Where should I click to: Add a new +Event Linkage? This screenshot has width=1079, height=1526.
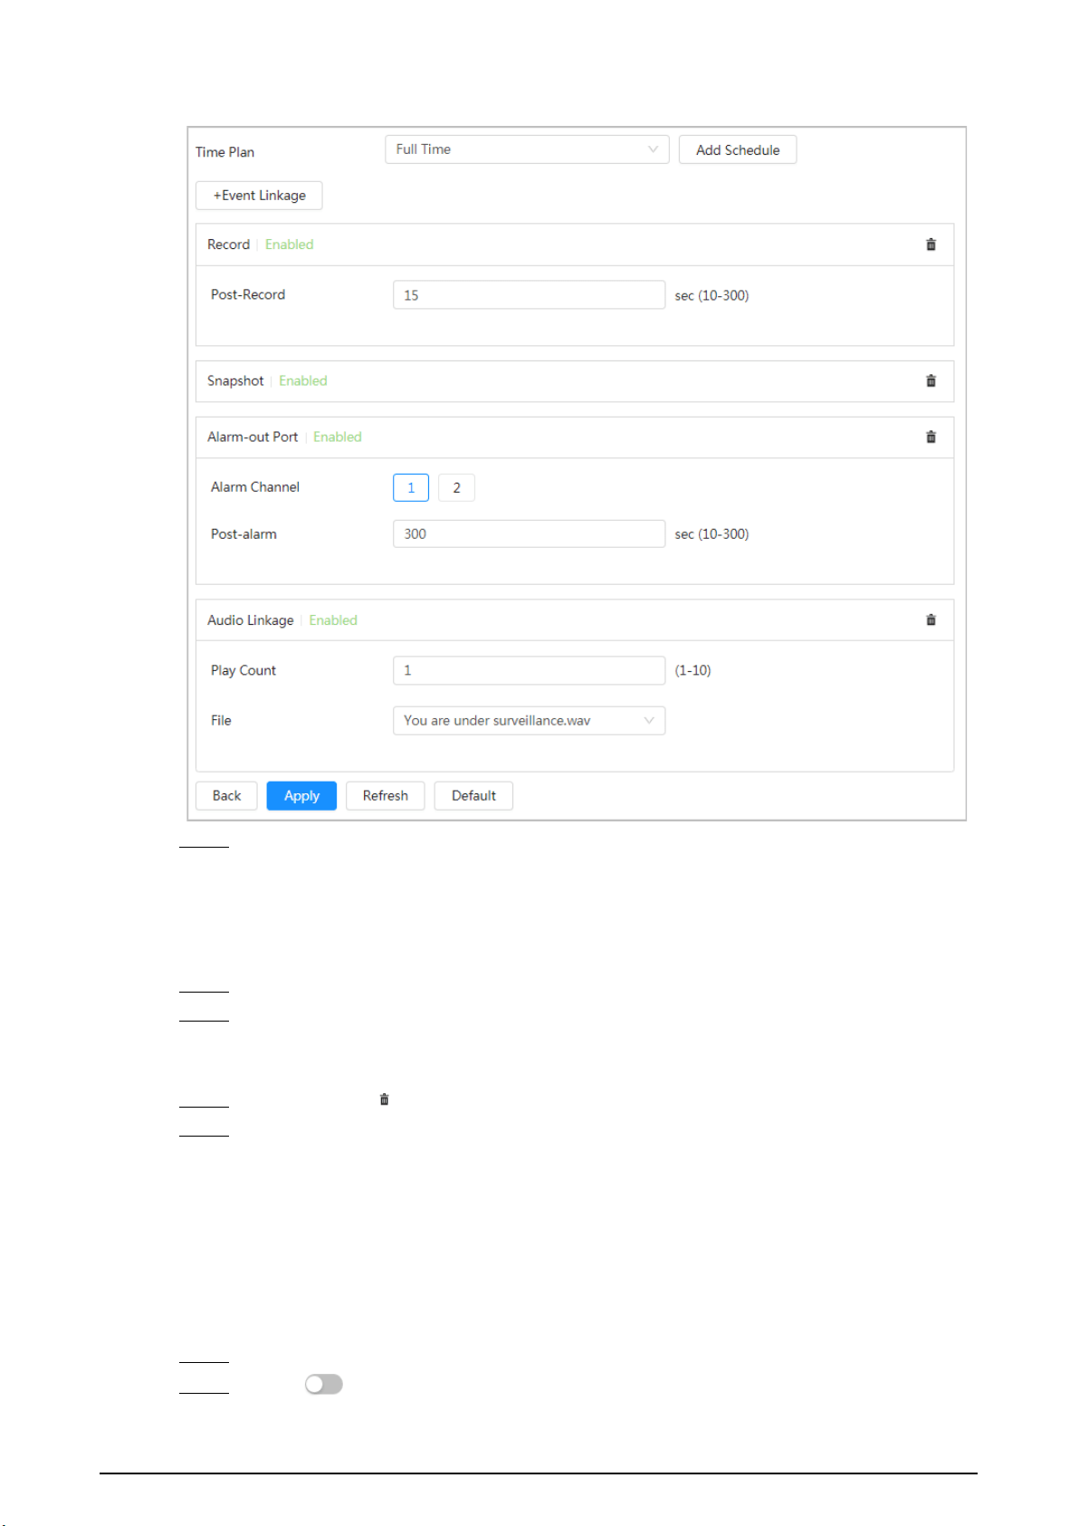pyautogui.click(x=259, y=196)
